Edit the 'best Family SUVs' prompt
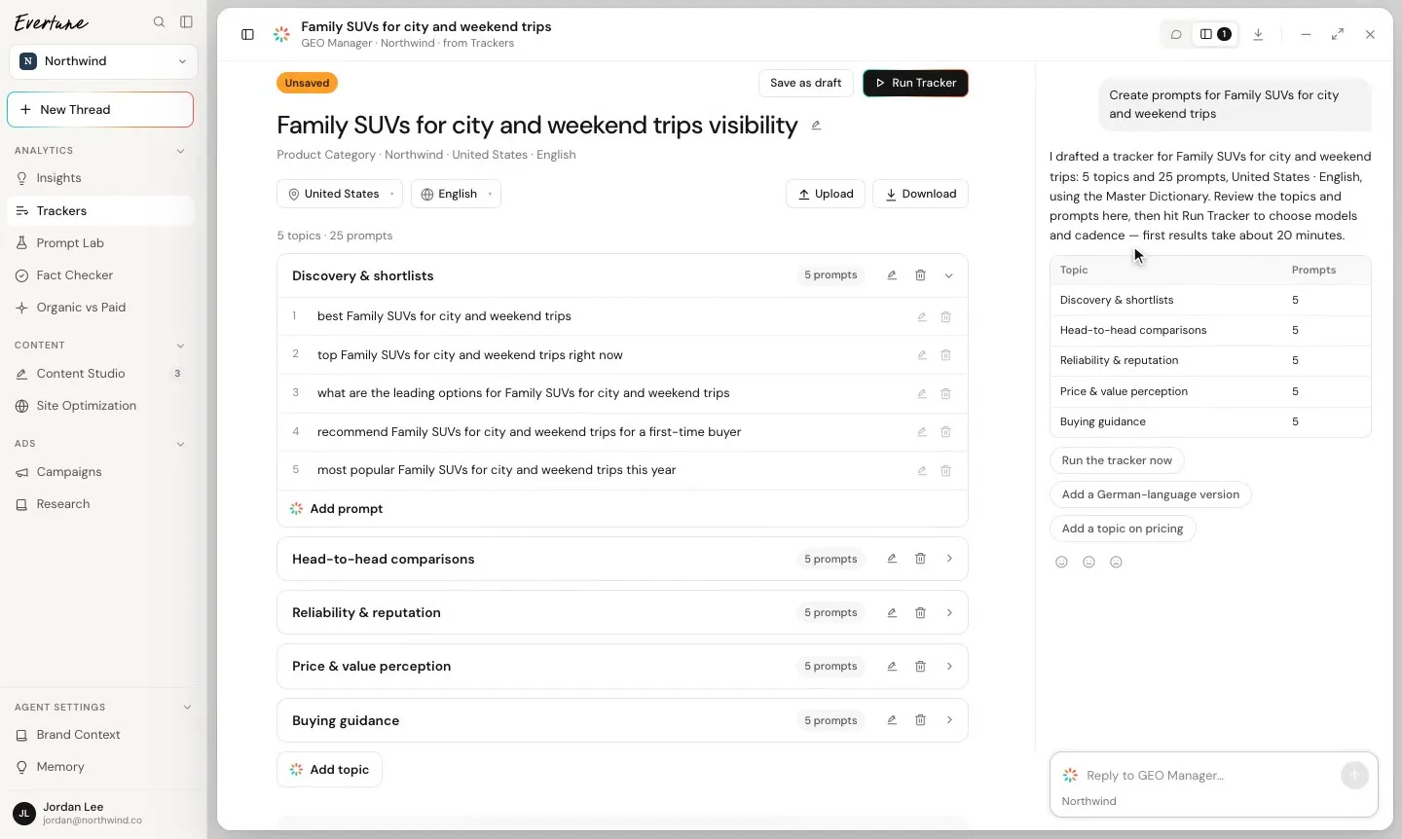 click(x=921, y=316)
